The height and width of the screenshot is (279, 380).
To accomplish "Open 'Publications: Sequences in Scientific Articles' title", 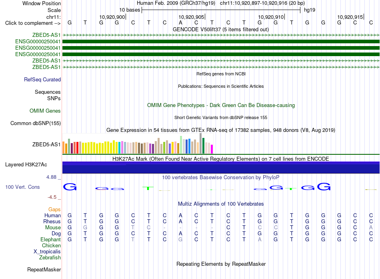I will [221, 86].
